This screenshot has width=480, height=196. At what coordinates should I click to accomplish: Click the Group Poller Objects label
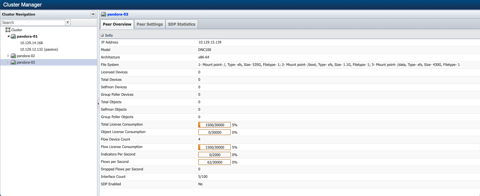pos(117,117)
